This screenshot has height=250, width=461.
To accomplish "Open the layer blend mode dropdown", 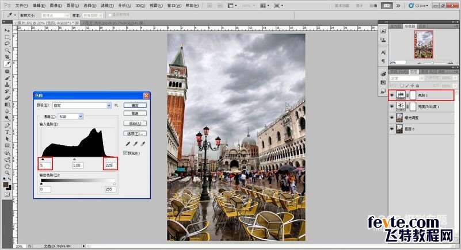I will point(406,78).
